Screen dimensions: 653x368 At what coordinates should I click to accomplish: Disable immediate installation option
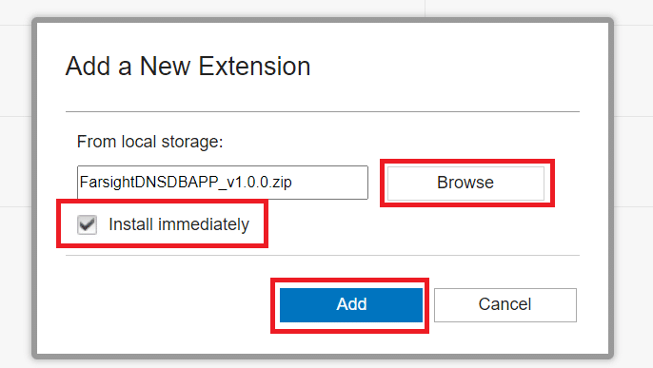[87, 224]
